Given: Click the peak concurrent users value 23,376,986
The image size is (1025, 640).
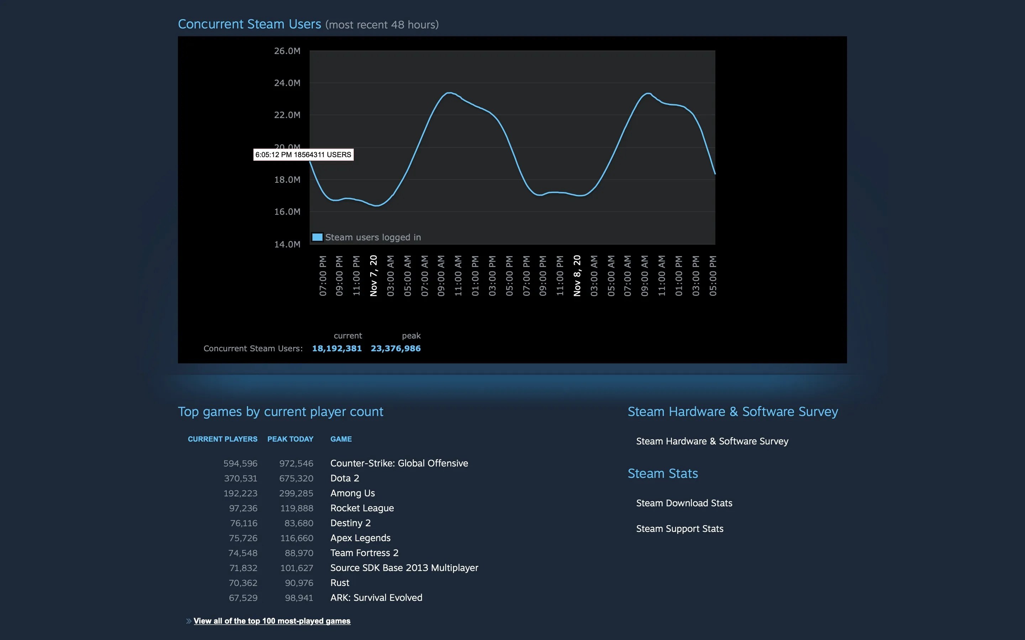Looking at the screenshot, I should coord(396,348).
